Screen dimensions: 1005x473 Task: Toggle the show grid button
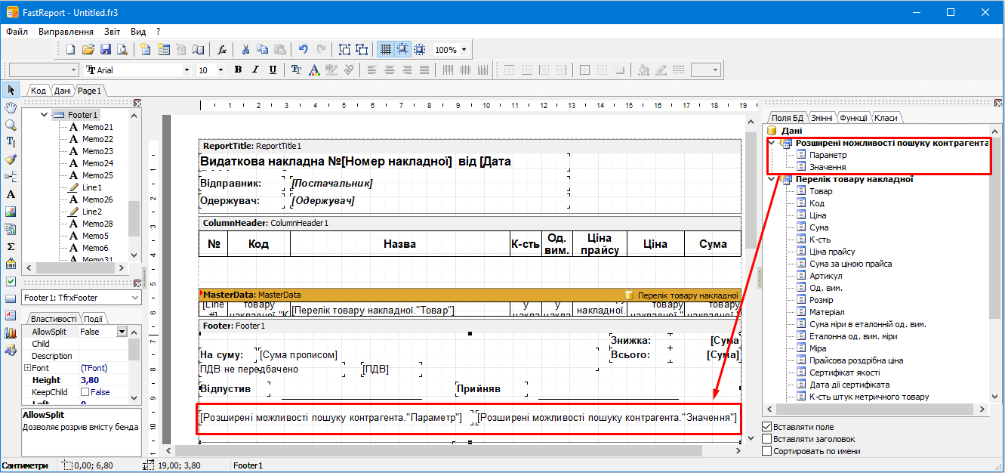(385, 50)
